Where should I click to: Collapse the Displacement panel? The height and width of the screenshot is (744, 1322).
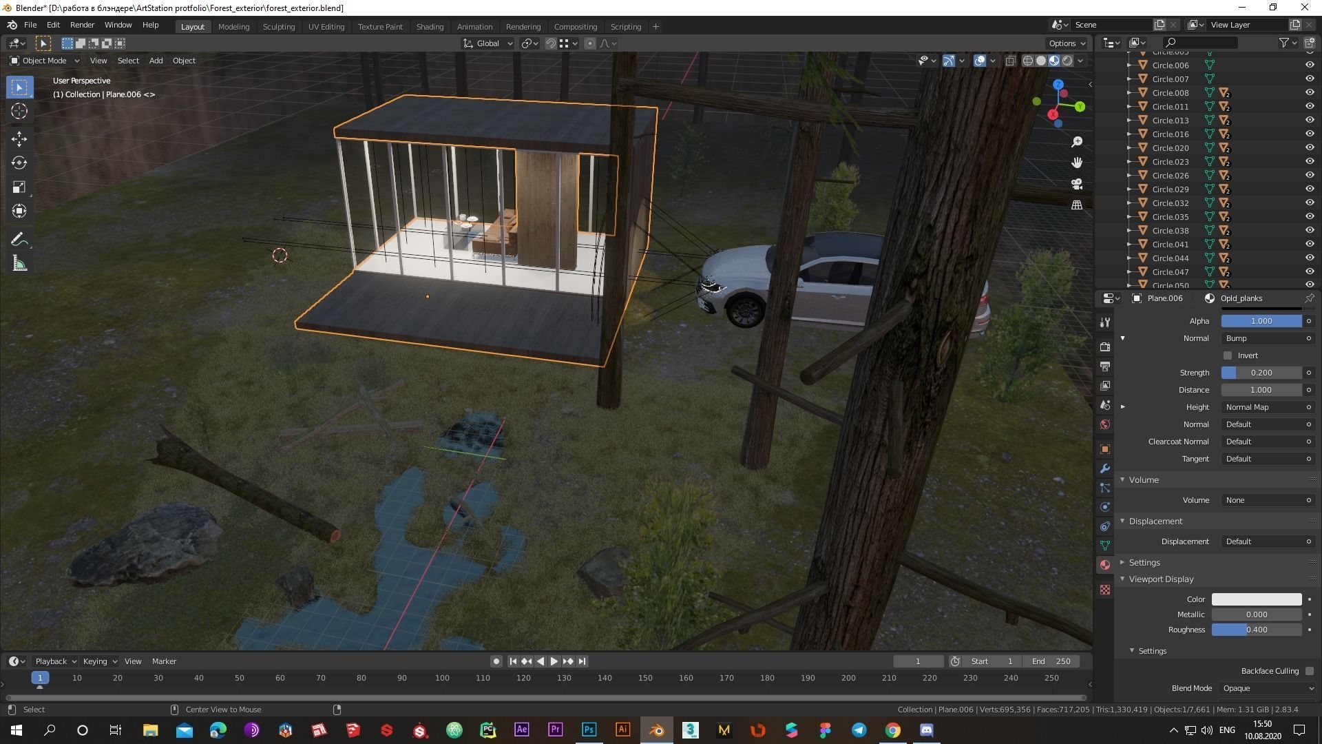point(1122,521)
